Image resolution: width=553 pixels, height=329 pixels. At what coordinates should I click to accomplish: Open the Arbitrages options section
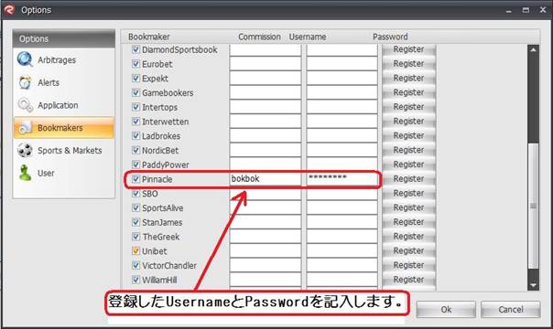pyautogui.click(x=64, y=59)
